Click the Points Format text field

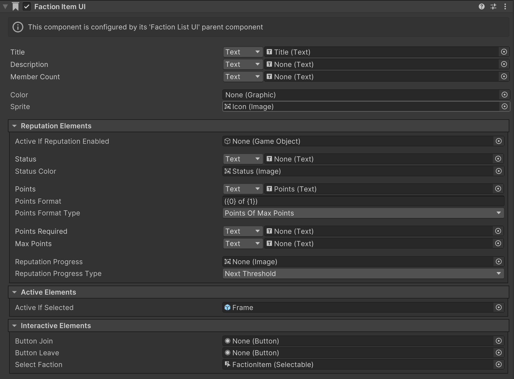click(363, 201)
